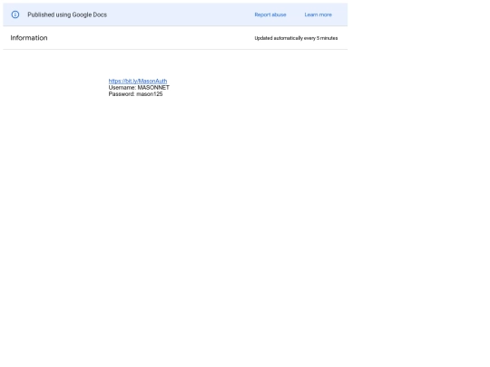This screenshot has height=367, width=490.
Task: Open the Report abuse link
Action: pos(270,14)
